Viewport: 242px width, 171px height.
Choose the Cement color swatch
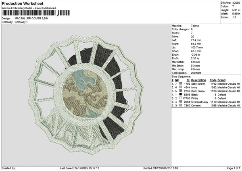pyautogui.click(x=181, y=105)
